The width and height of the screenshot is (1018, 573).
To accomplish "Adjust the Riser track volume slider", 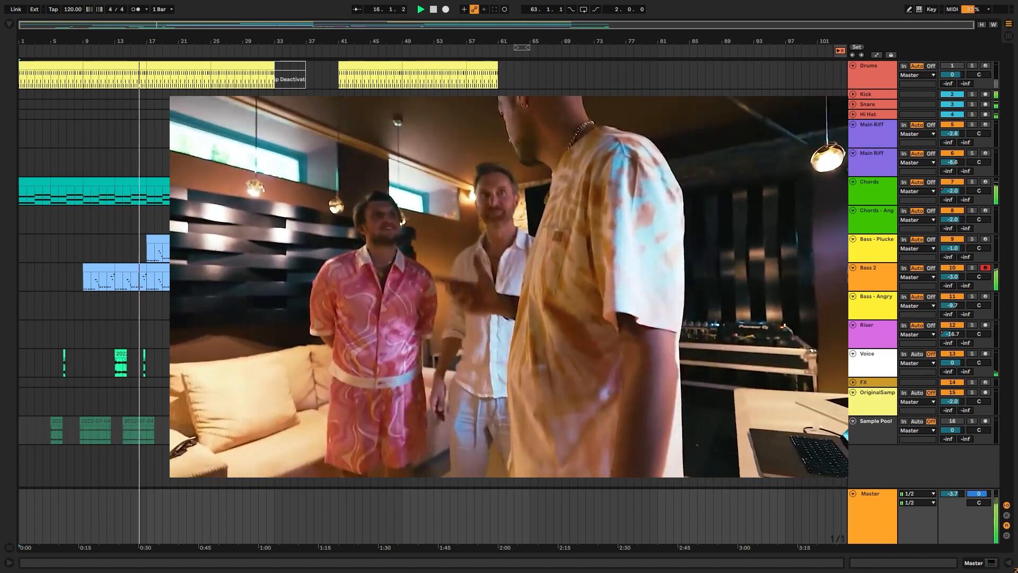I will point(952,334).
